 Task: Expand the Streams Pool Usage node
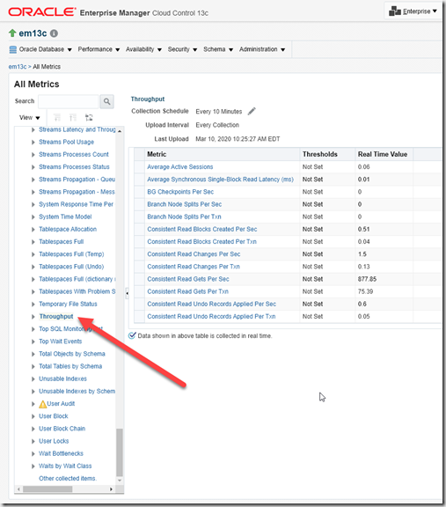coord(33,143)
